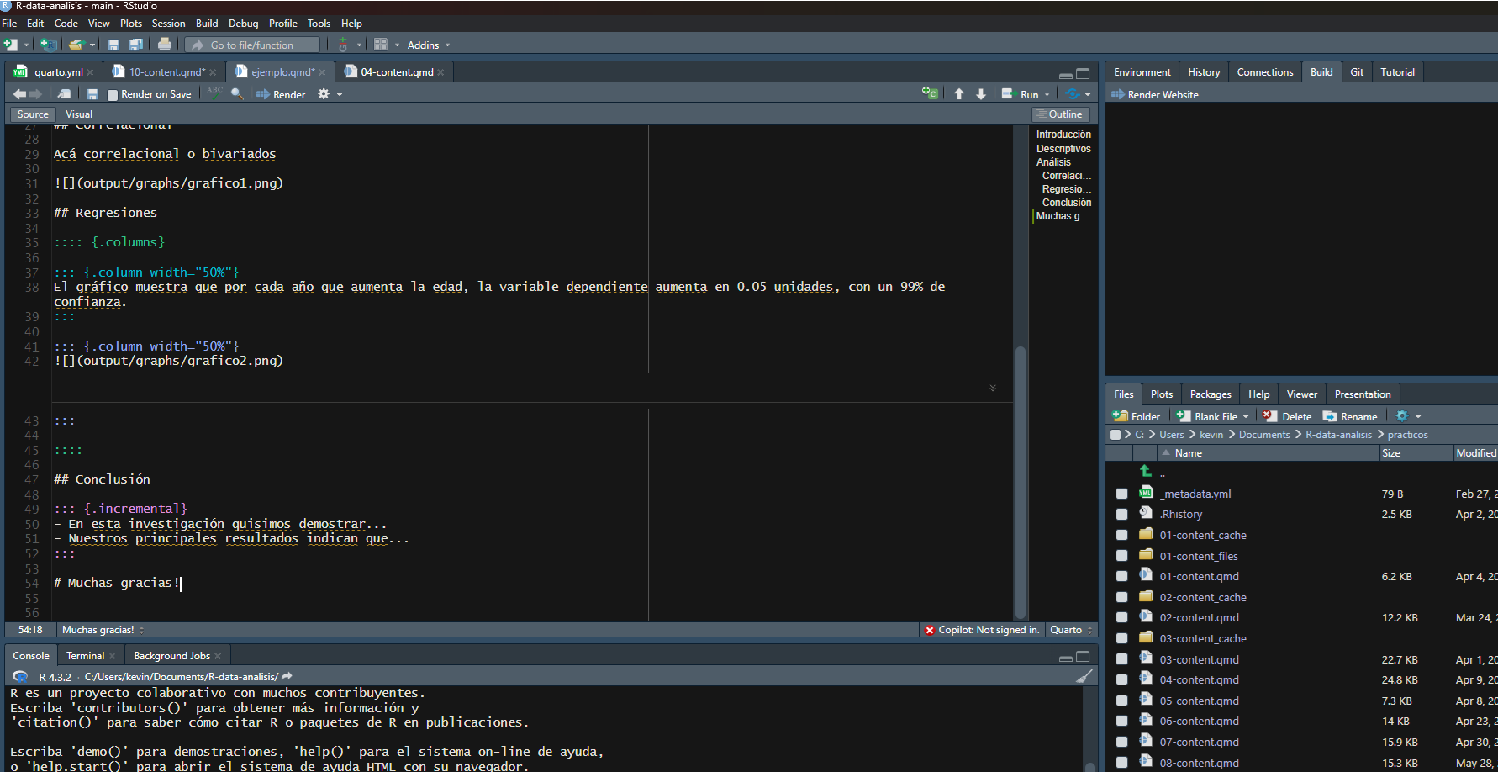Check the box next to 01-content.qmd

(x=1121, y=577)
